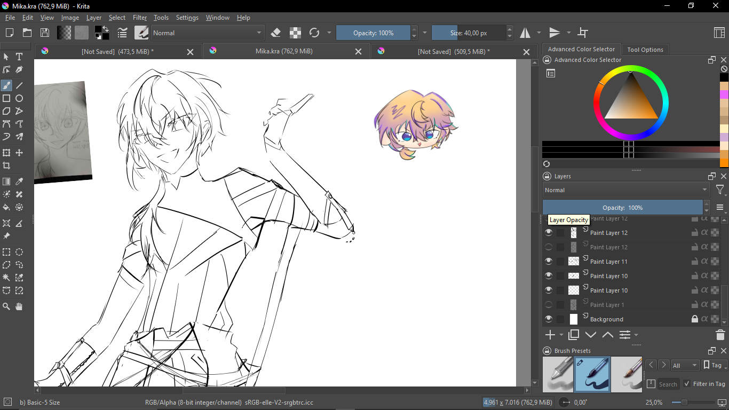Click the Tag button in Brush Presets
The image size is (729, 410).
point(713,366)
